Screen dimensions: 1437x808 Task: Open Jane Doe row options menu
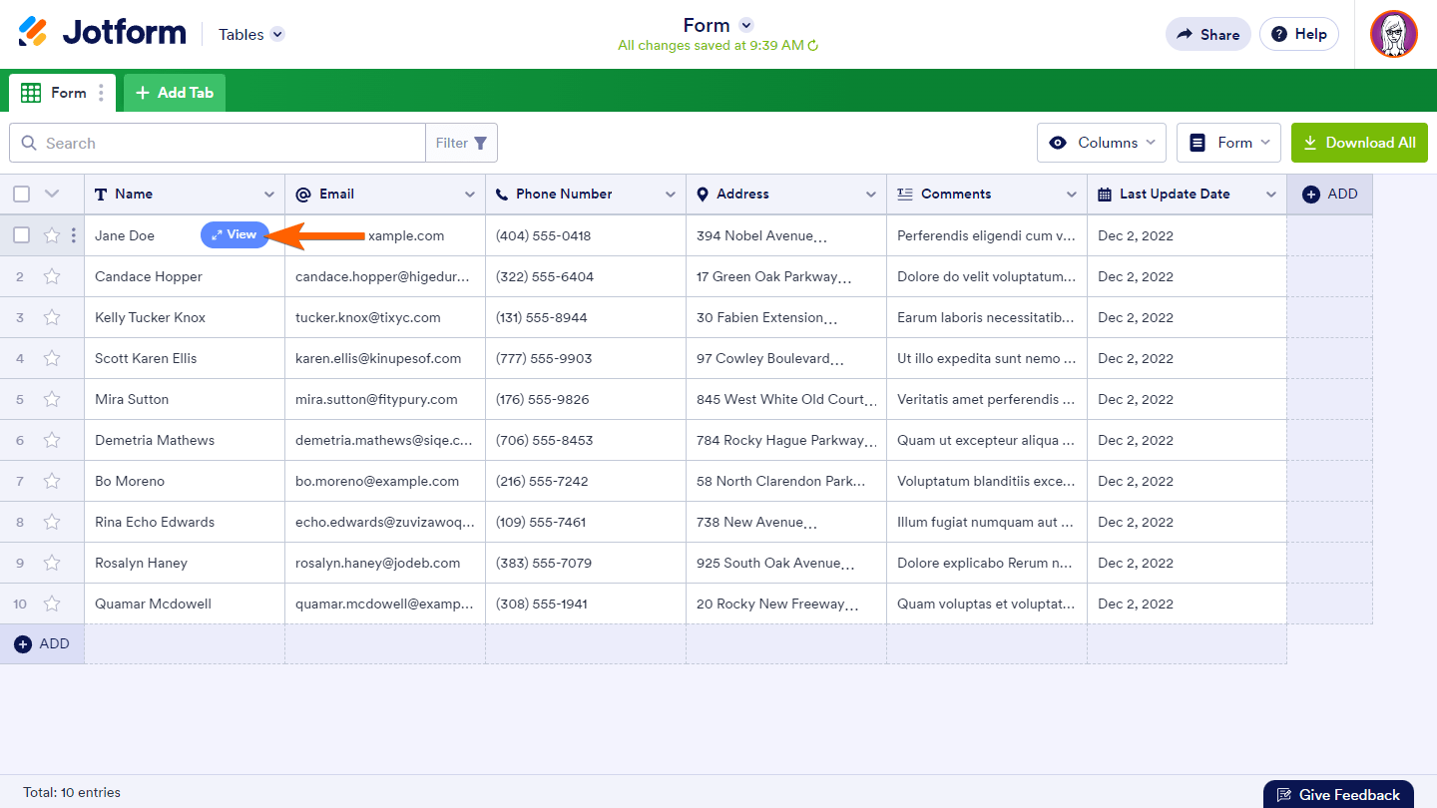point(74,235)
